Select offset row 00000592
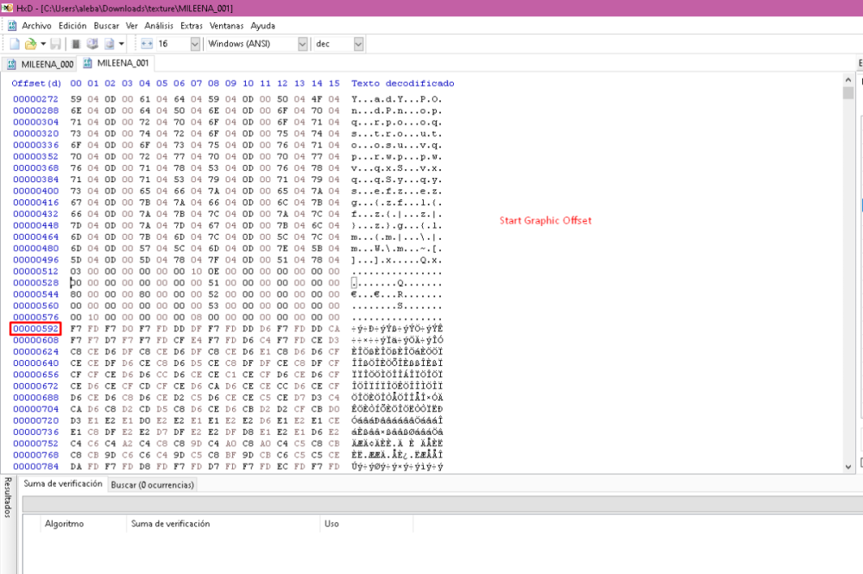Screen dimensions: 863x574 click(x=35, y=329)
